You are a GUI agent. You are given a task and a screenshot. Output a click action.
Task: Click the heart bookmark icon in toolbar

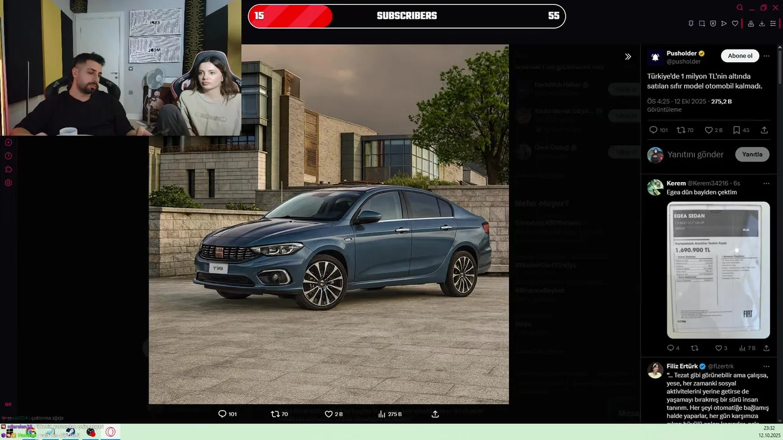735,24
